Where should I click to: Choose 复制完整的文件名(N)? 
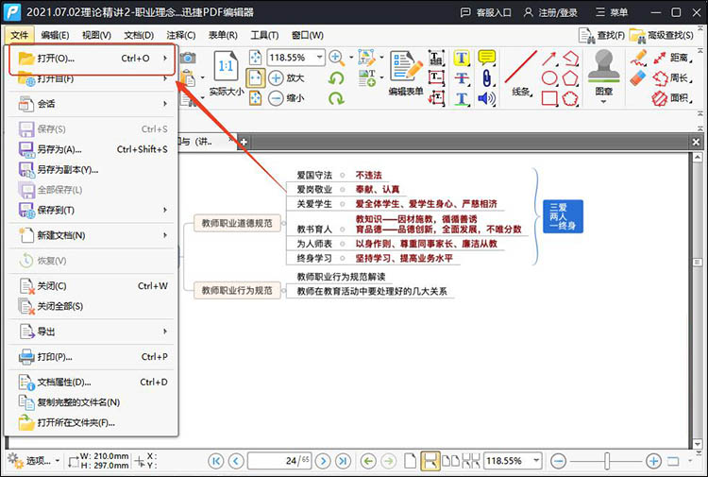coord(92,402)
